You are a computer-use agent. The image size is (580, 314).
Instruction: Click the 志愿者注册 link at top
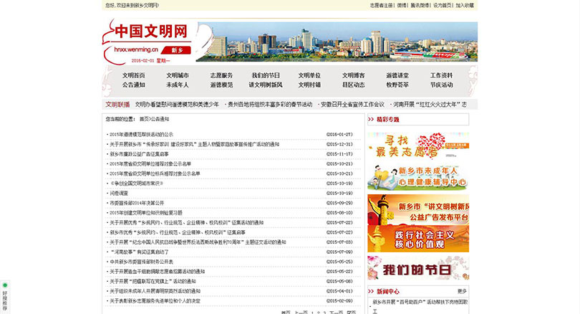pyautogui.click(x=381, y=5)
